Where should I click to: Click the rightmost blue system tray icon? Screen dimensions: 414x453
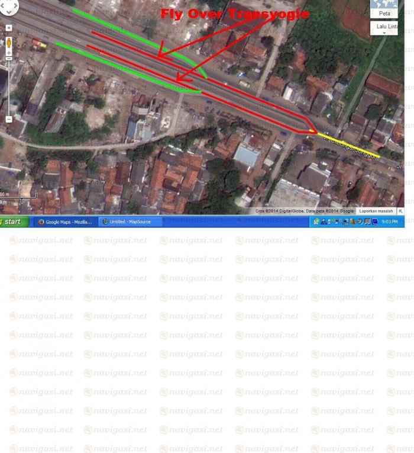coord(374,221)
